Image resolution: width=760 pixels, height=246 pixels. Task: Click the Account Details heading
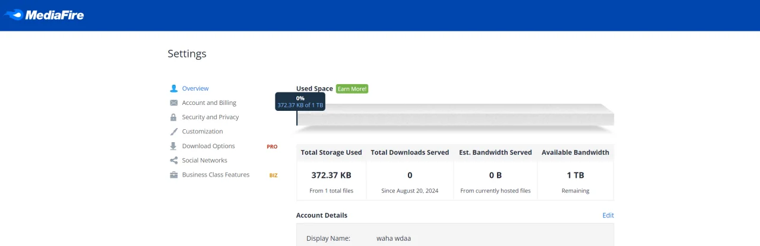[322, 215]
